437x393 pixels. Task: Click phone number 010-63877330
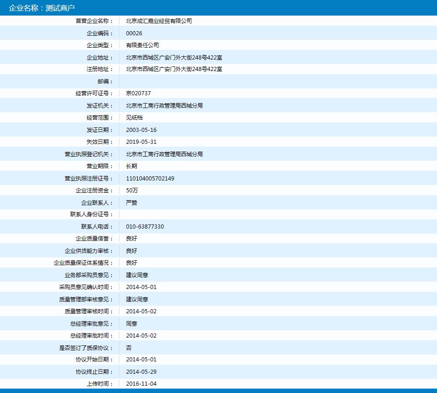145,226
